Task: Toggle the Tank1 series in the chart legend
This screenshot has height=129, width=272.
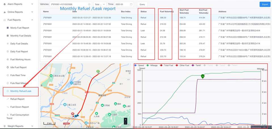Action: tap(196, 65)
